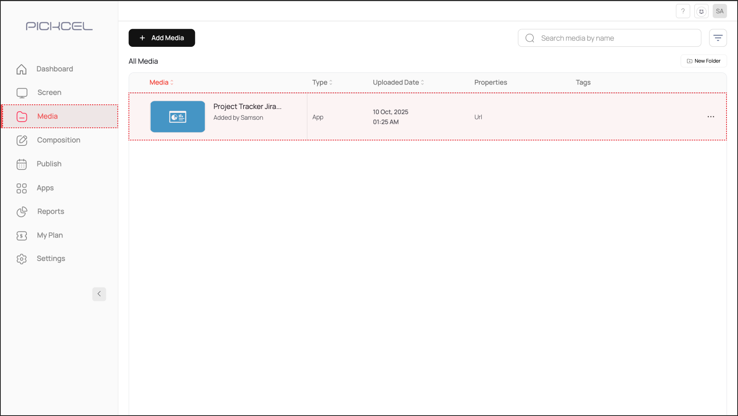The height and width of the screenshot is (416, 738).
Task: Click the help question mark icon
Action: 683,11
